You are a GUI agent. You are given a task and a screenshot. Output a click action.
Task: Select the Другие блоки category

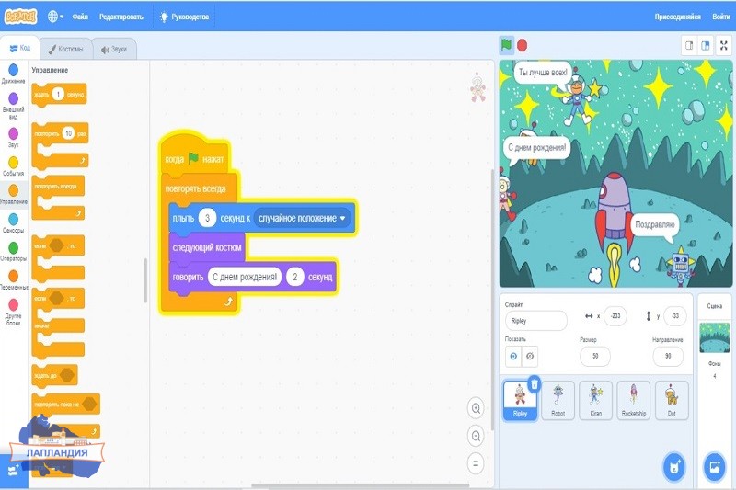14,313
